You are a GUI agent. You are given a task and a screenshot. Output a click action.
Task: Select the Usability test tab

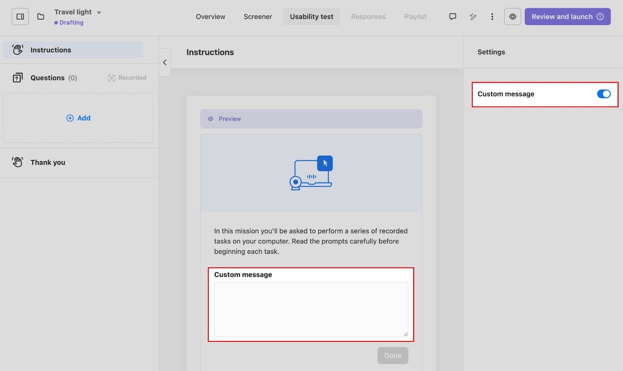311,17
